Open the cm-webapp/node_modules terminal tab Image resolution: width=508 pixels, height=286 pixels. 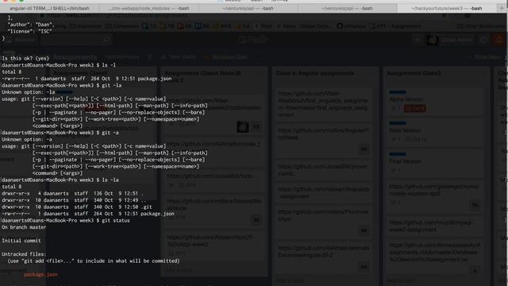tap(148, 8)
